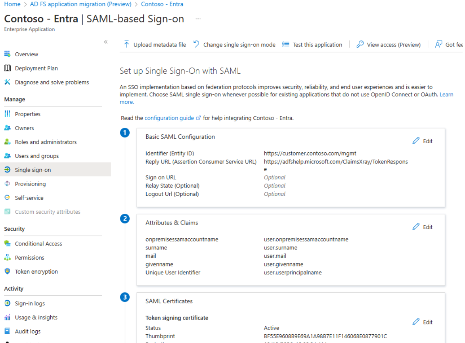Click pencil icon in Attributes & Claims card
This screenshot has height=343, width=465.
click(x=416, y=227)
